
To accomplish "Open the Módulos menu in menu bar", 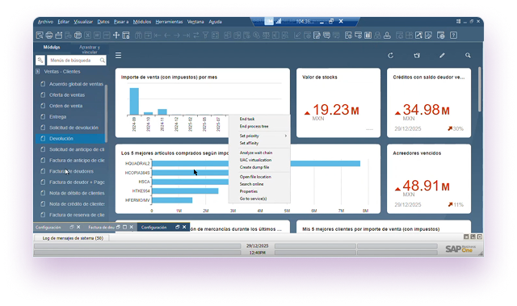I will 142,22.
